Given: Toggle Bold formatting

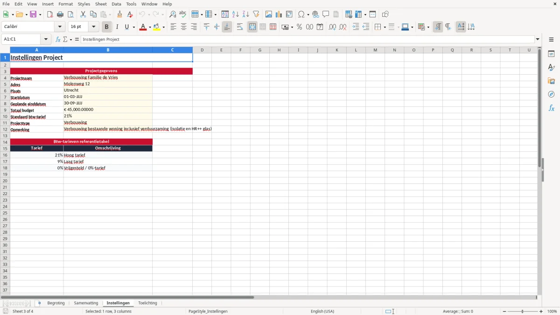Looking at the screenshot, I should [x=107, y=27].
